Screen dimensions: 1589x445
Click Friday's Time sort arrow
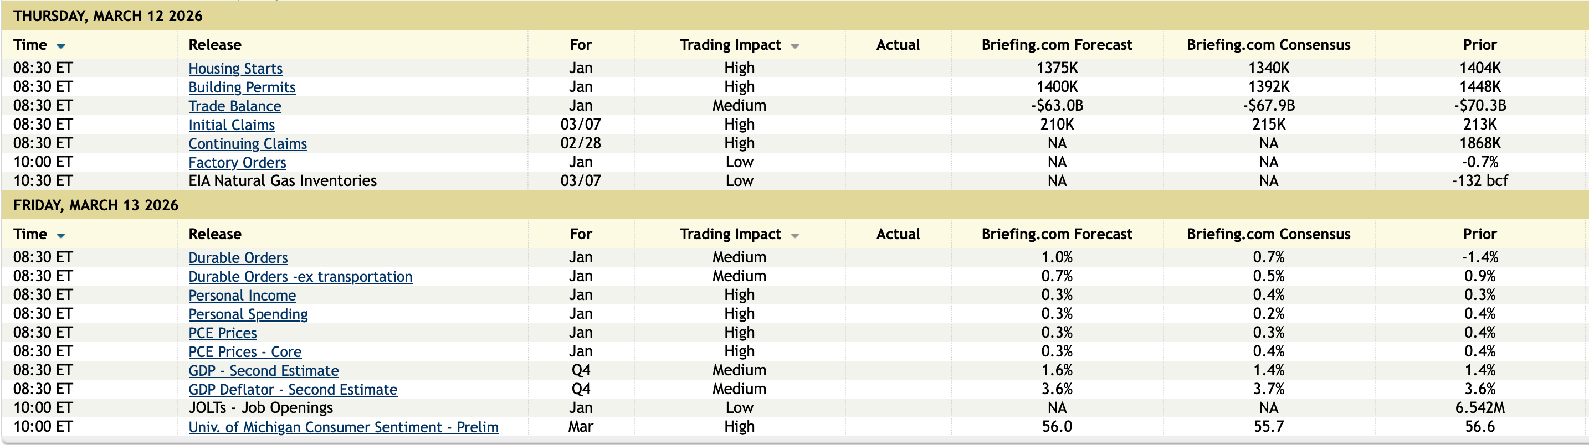pos(60,235)
